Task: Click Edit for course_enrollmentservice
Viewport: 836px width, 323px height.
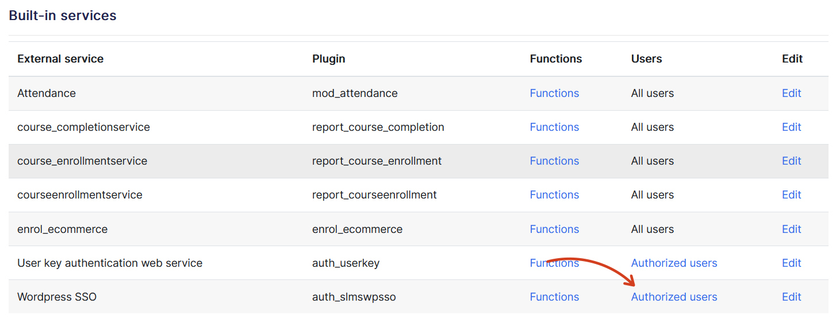Action: click(x=791, y=161)
